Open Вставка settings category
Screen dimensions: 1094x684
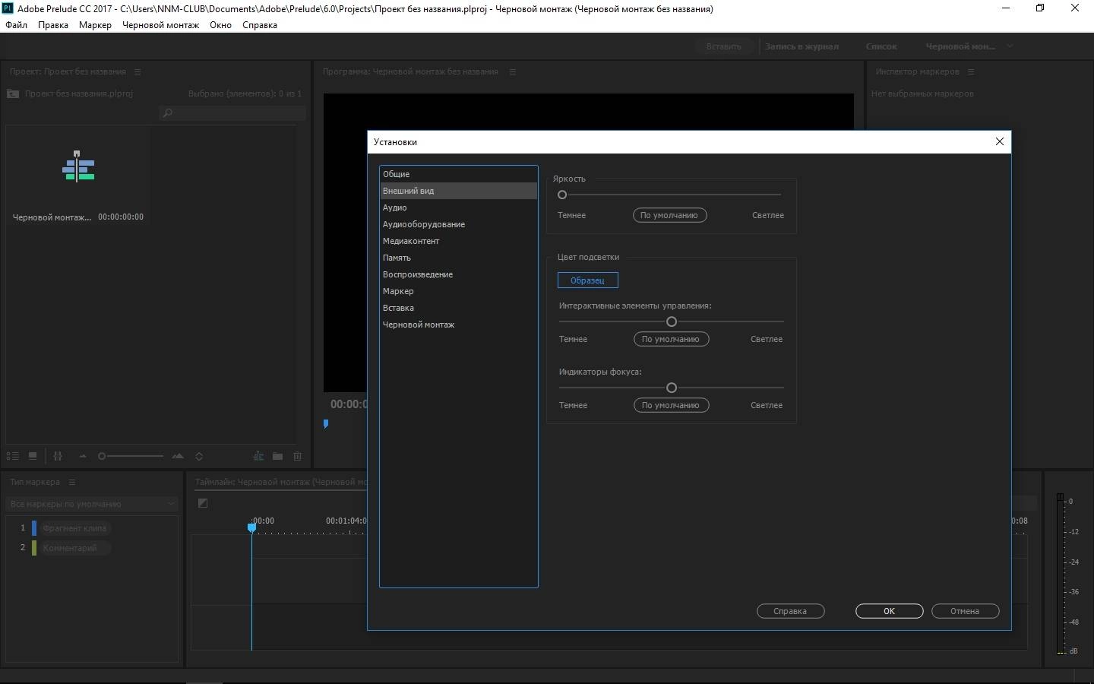458,308
